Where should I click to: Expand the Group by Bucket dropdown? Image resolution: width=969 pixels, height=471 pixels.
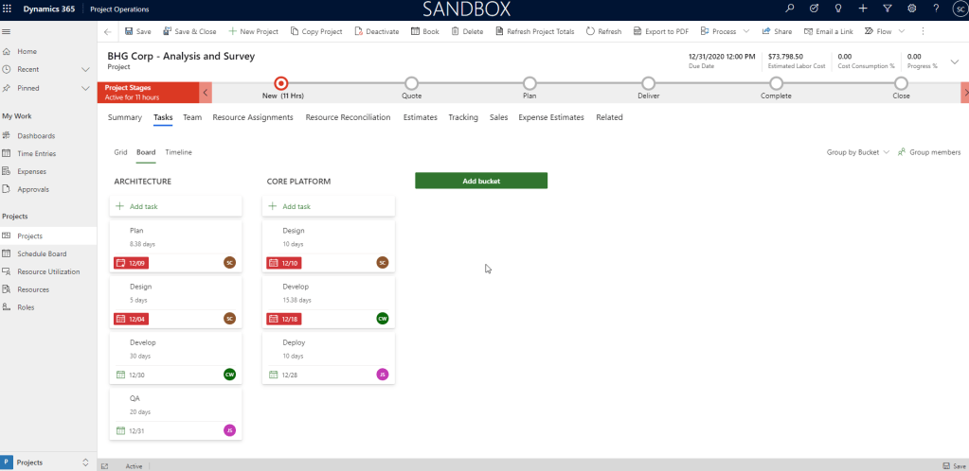pyautogui.click(x=858, y=152)
